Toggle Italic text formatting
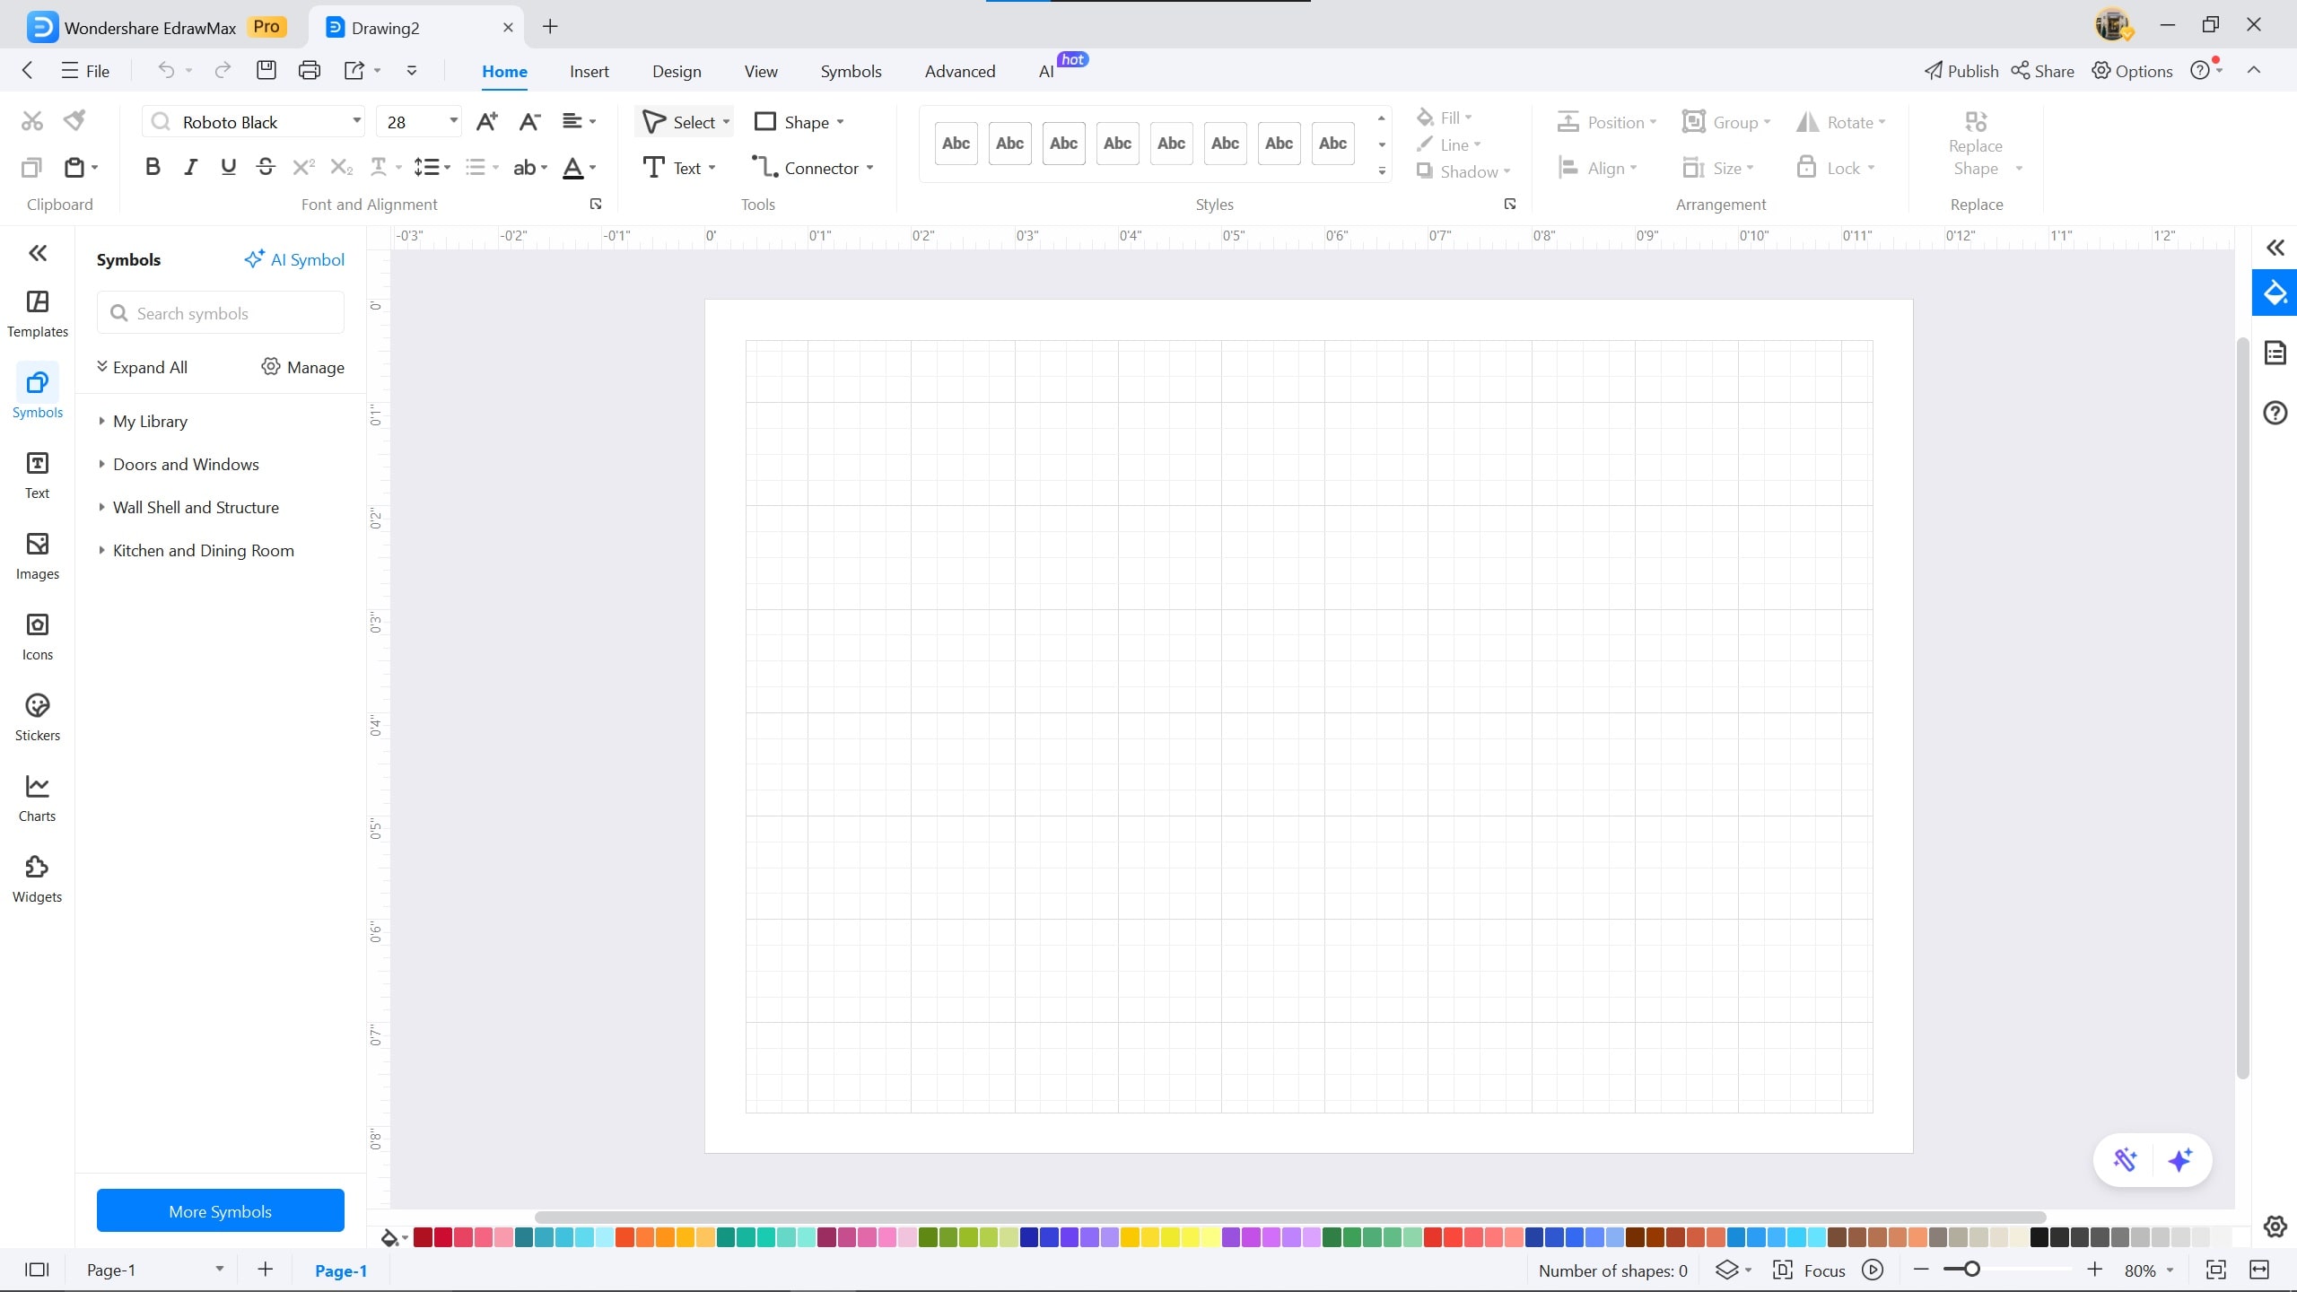Screen dimensions: 2297x1292 [190, 167]
